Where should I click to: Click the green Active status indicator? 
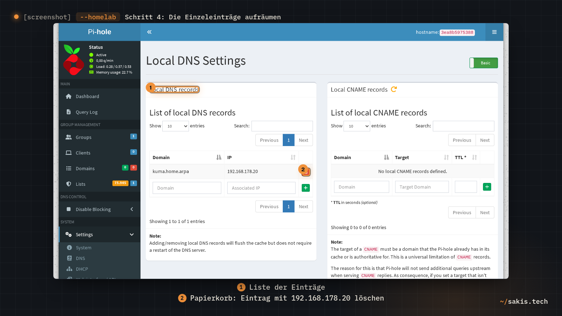[x=91, y=55]
